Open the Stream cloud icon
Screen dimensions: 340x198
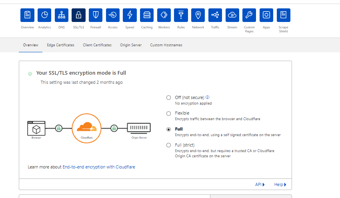(232, 15)
